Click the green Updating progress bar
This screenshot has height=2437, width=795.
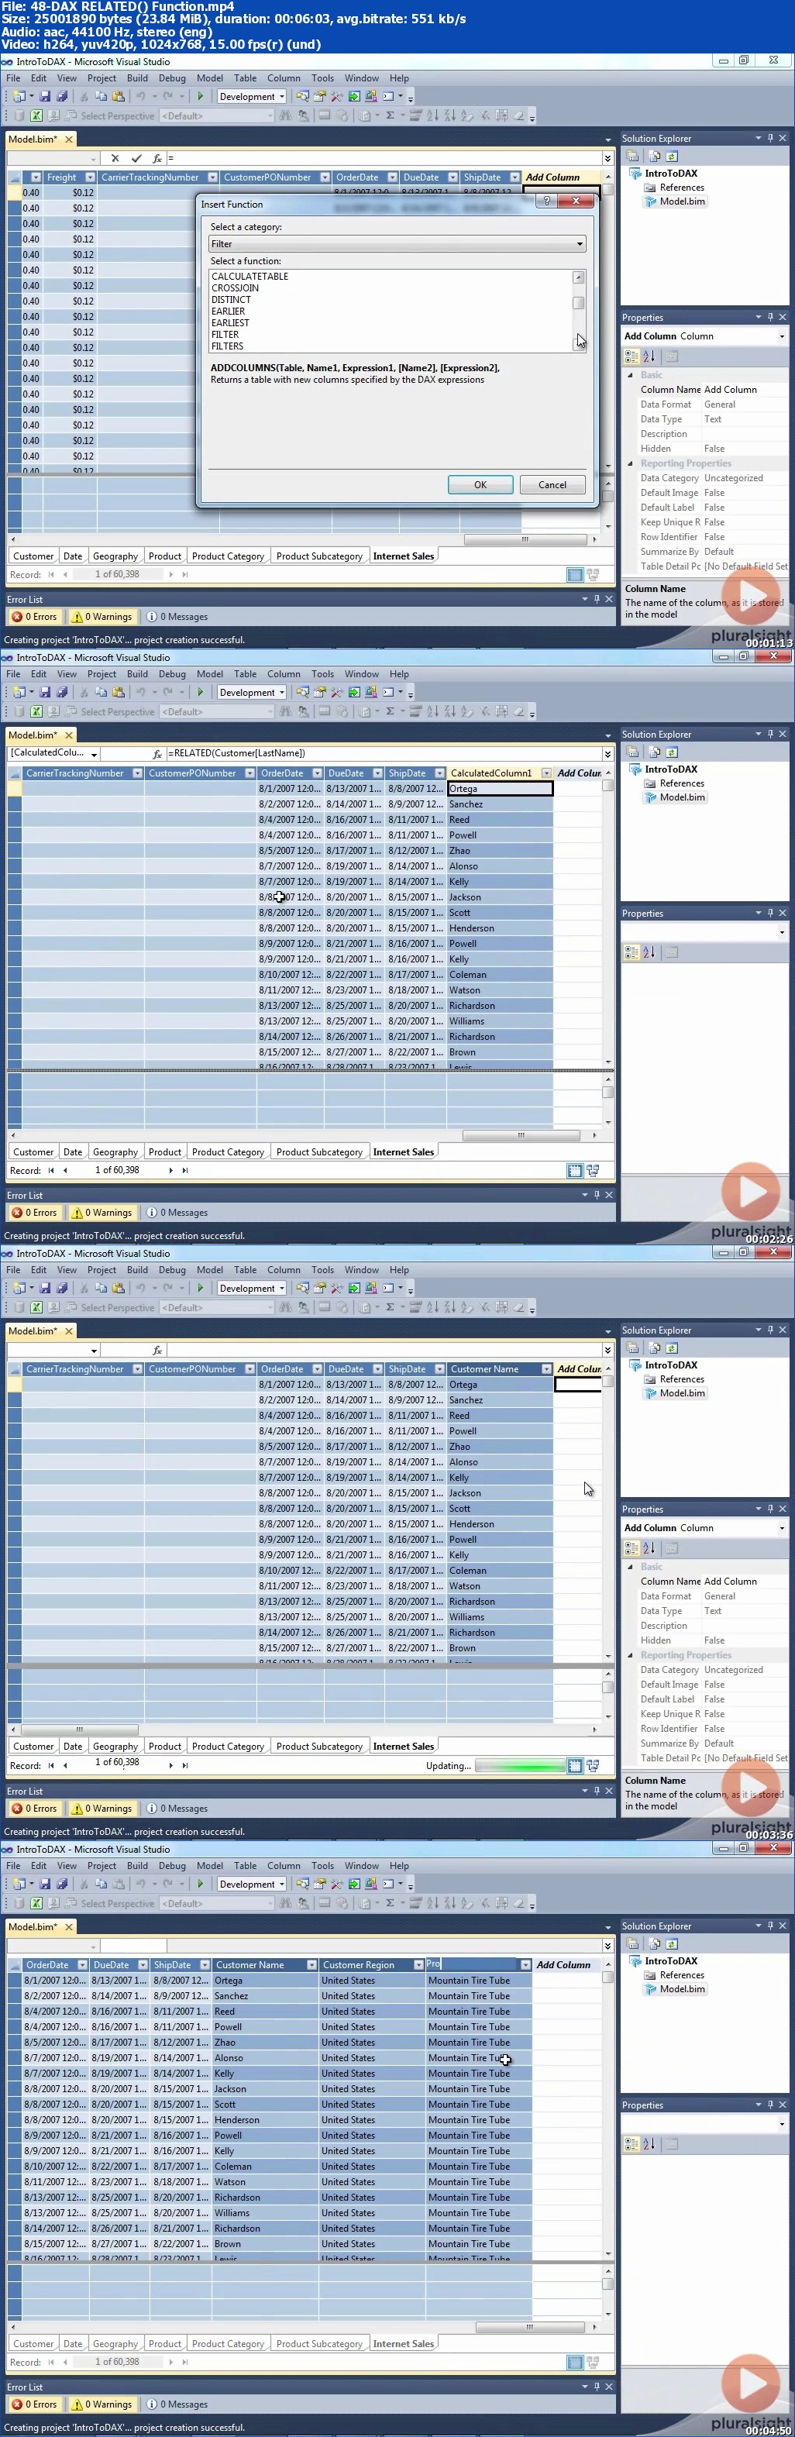pos(520,1766)
